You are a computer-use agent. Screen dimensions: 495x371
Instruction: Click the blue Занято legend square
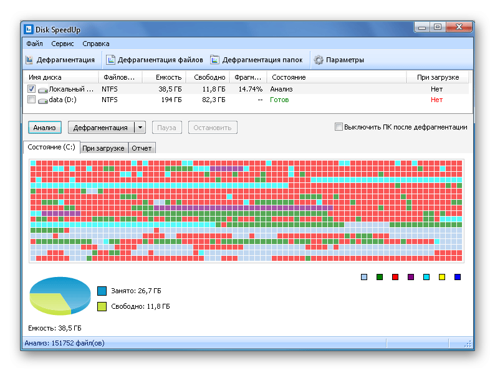pyautogui.click(x=102, y=291)
